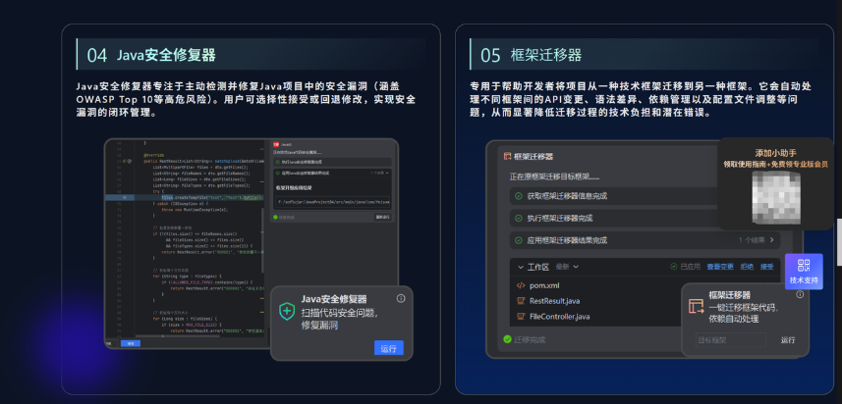842x404 pixels.
Task: Click check icon beside 获取框架迁移器信息完成
Action: click(x=518, y=196)
